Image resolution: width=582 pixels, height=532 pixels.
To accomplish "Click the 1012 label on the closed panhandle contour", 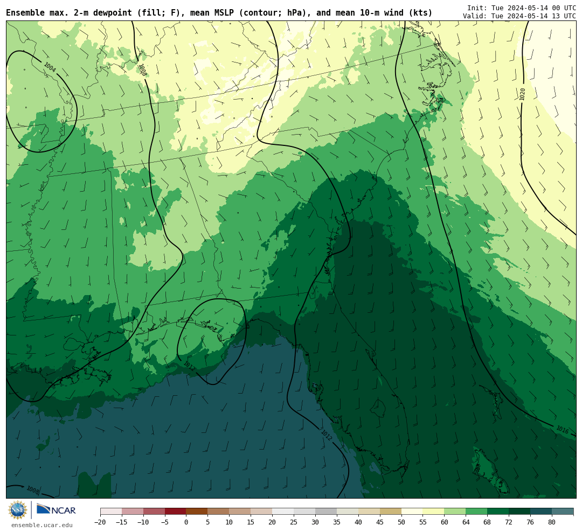I will pos(189,366).
